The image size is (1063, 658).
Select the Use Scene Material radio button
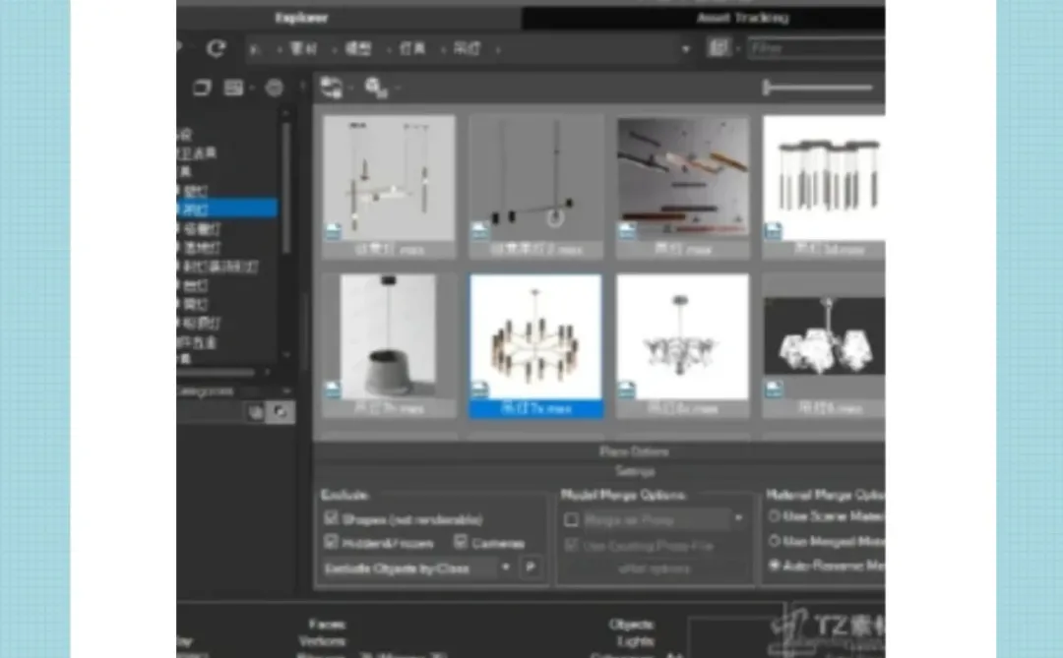click(x=774, y=516)
